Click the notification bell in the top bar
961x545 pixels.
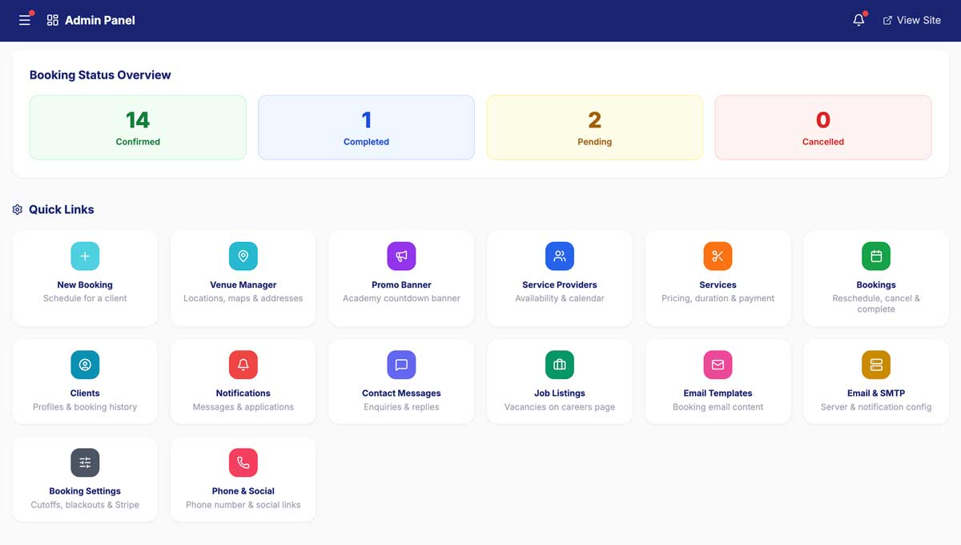pos(858,20)
